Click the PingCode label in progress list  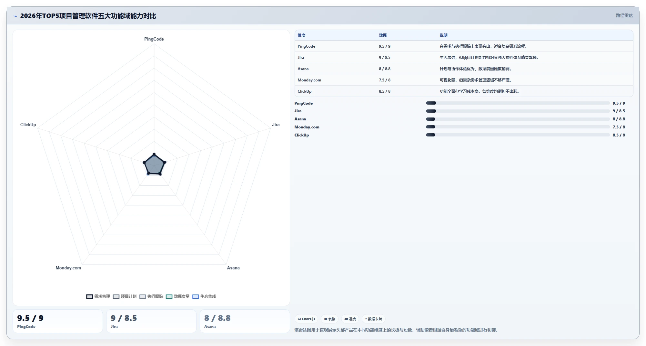pos(304,103)
